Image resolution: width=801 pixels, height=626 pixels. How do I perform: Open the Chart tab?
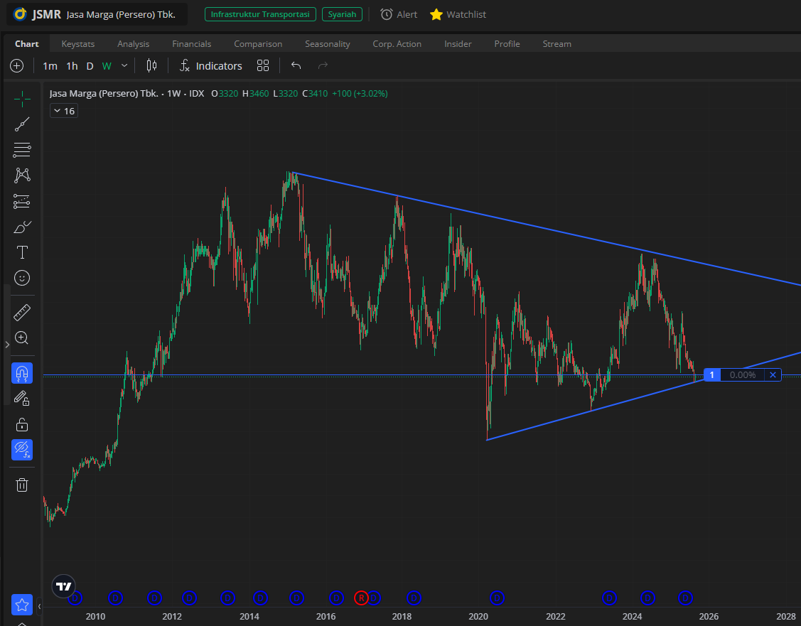(27, 44)
